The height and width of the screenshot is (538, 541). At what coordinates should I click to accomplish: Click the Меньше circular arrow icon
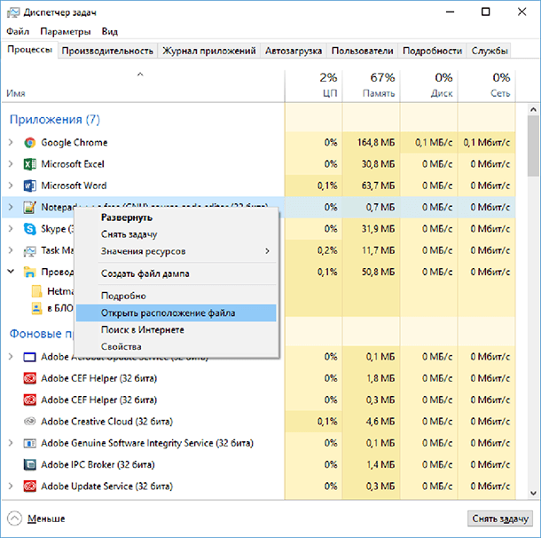point(14,518)
